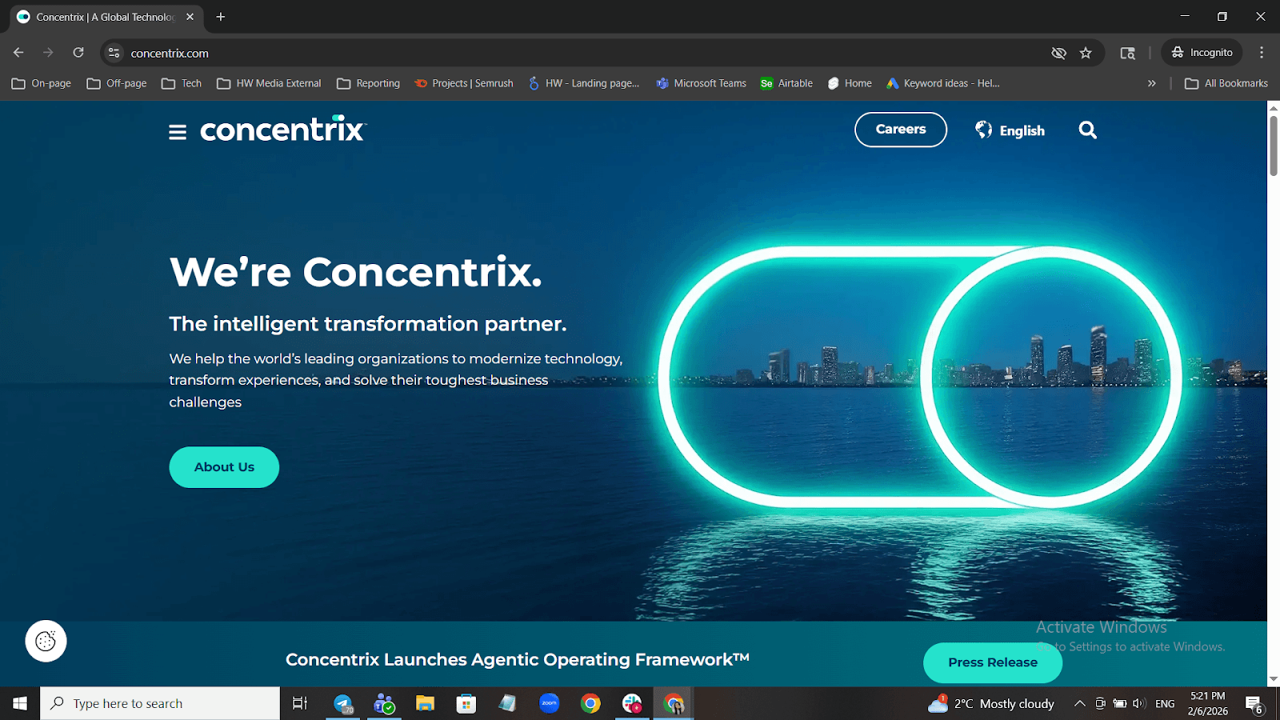Bookmark this page with star icon
This screenshot has height=720, width=1280.
tap(1086, 53)
